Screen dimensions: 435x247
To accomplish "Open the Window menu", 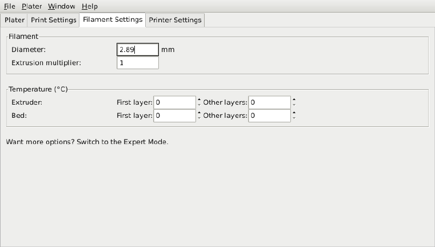I will pos(61,6).
